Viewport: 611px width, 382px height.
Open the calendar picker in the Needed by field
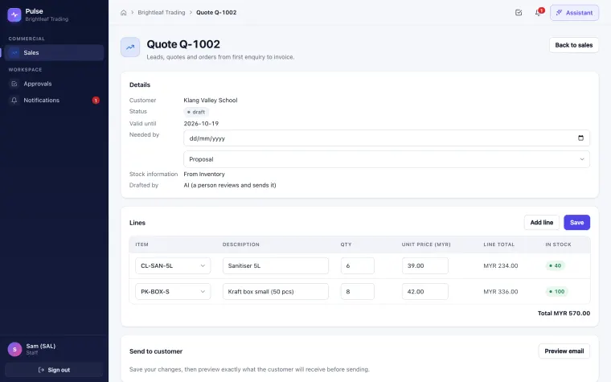tap(580, 138)
